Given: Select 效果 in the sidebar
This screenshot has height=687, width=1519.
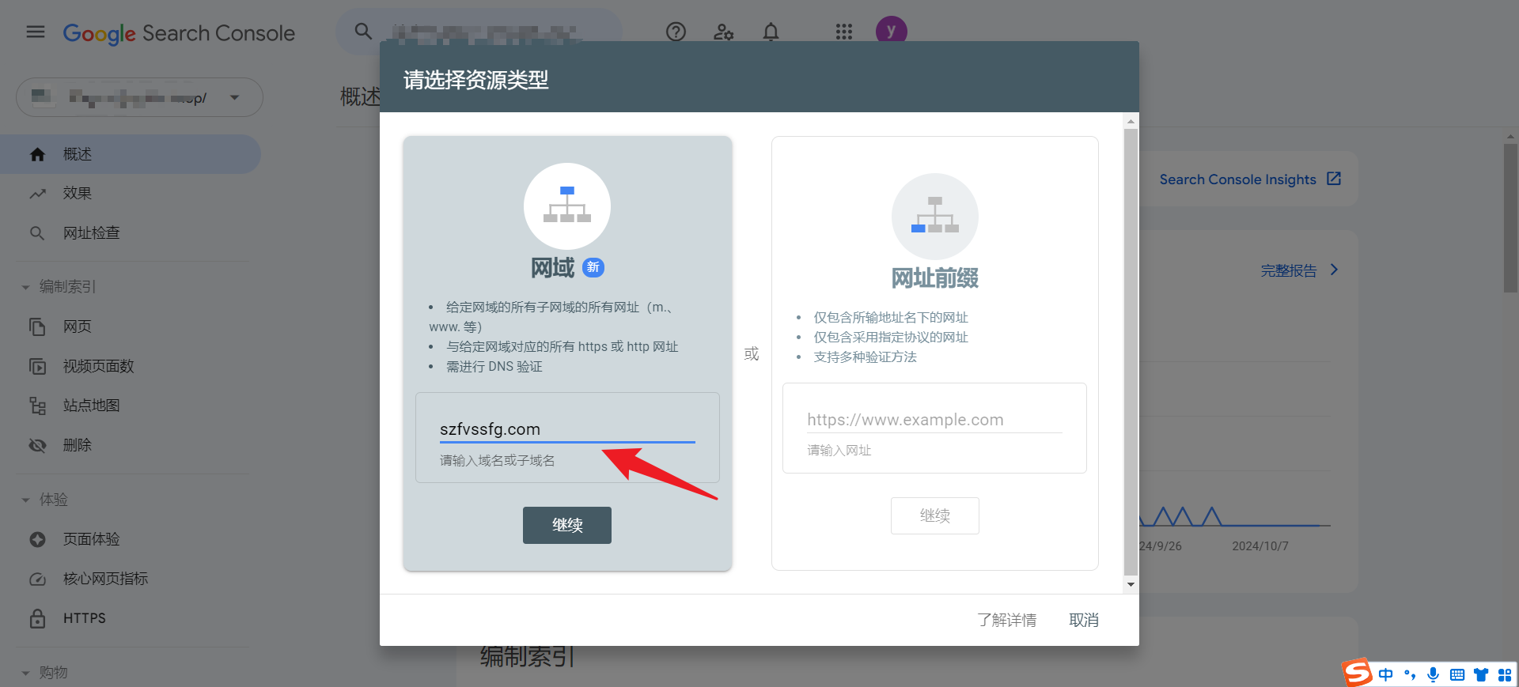Looking at the screenshot, I should tap(78, 194).
